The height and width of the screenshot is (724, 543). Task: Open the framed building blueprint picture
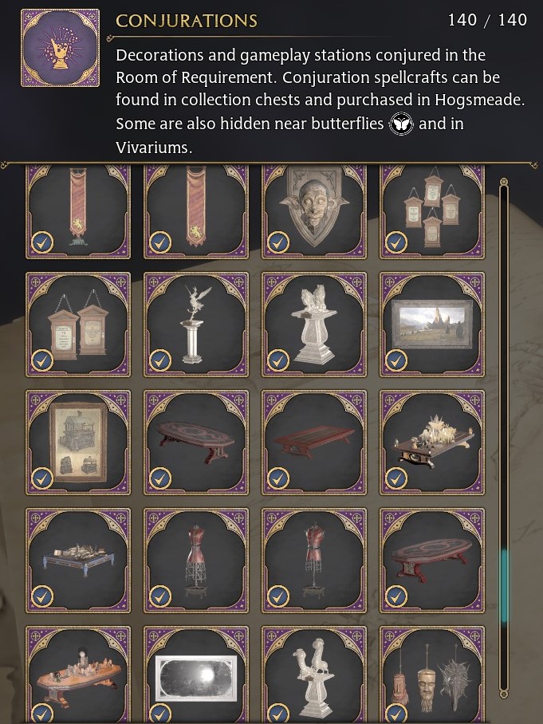(78, 443)
